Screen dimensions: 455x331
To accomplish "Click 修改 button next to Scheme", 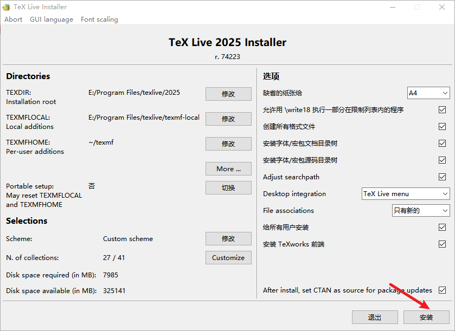I will point(228,238).
